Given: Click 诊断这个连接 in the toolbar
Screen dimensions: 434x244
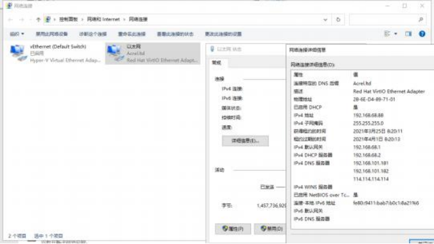Looking at the screenshot, I should [x=93, y=34].
